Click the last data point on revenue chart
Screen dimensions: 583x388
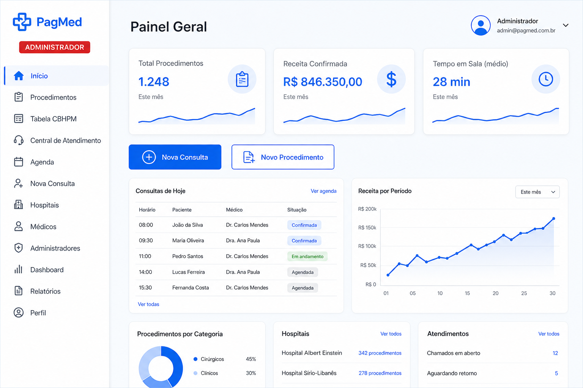coord(554,219)
